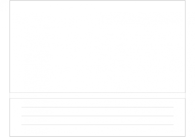Click the third writing line
The width and height of the screenshot is (195, 137).
[97, 125]
